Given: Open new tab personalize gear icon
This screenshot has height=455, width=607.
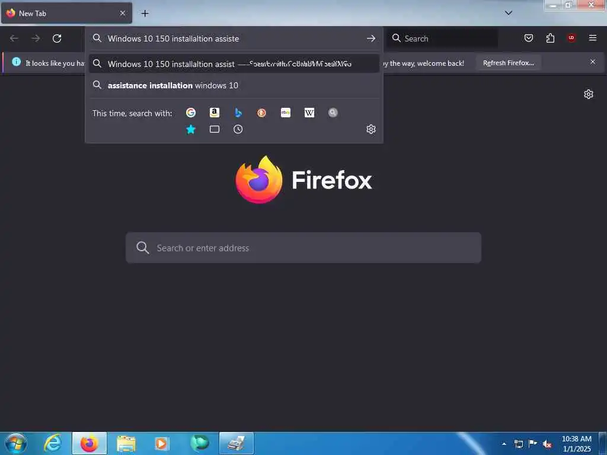Looking at the screenshot, I should pyautogui.click(x=589, y=94).
